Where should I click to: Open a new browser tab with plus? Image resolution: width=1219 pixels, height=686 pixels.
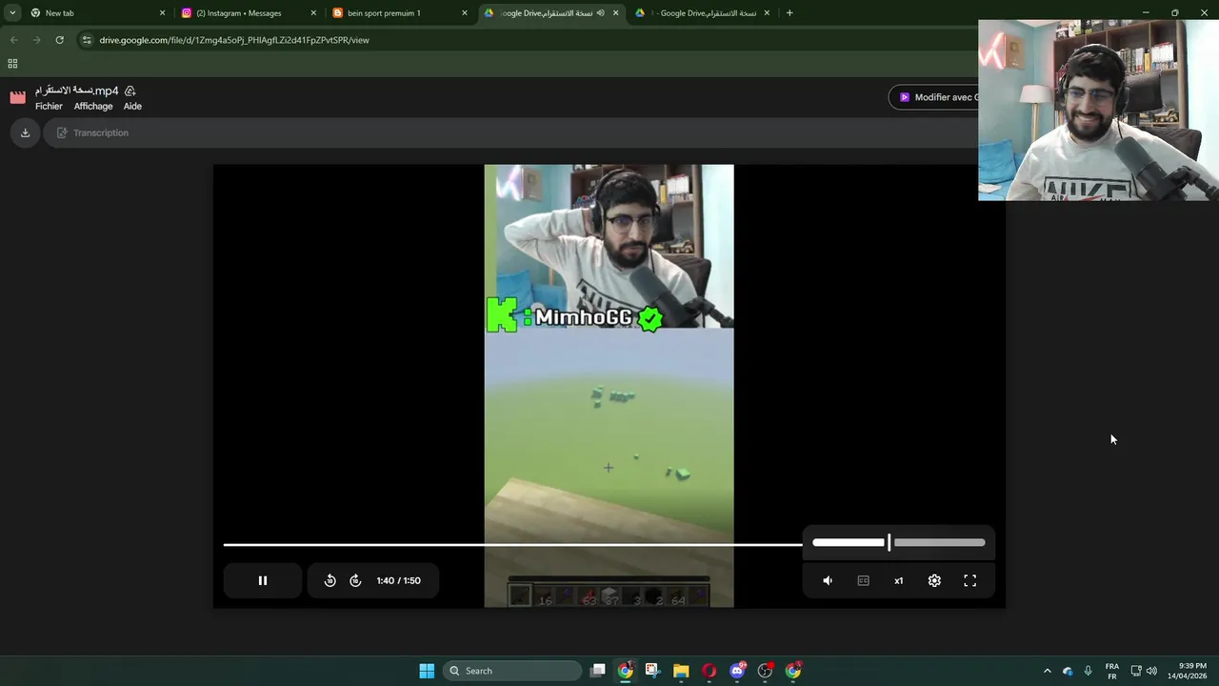[789, 13]
